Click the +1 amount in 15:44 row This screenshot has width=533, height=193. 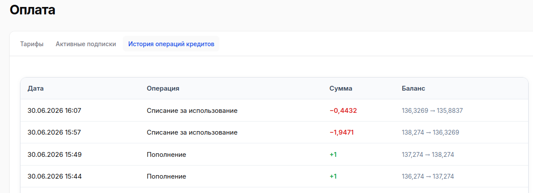(333, 176)
